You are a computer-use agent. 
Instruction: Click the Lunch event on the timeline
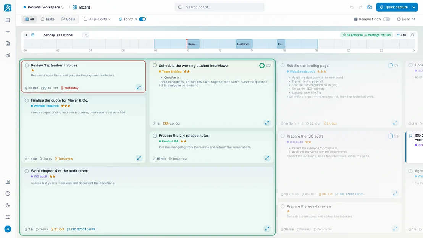pos(244,44)
